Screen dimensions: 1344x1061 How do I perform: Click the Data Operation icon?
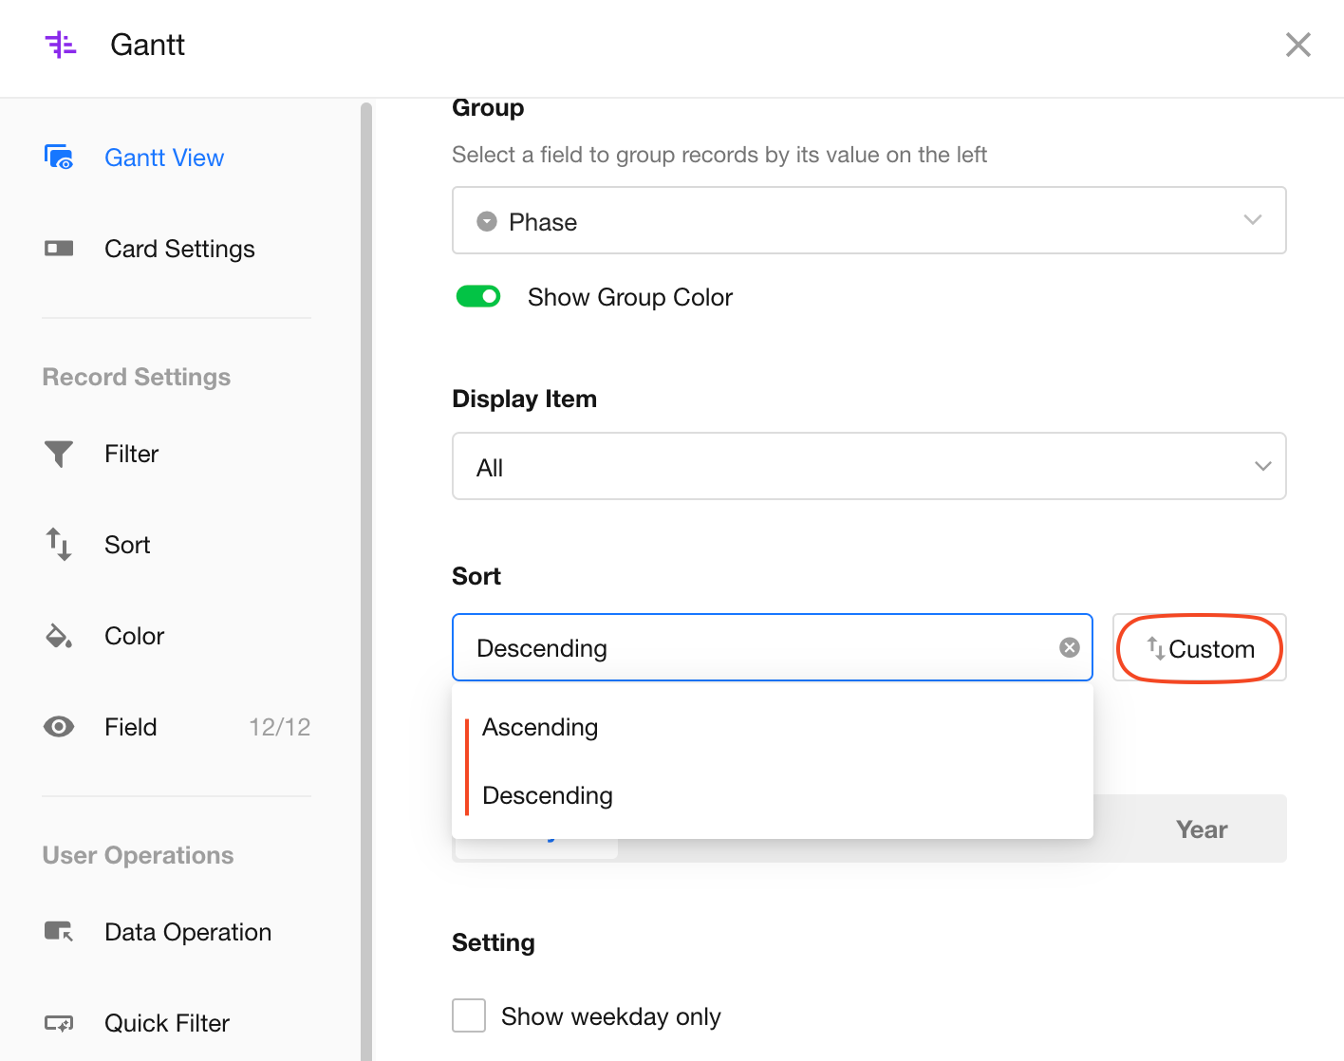coord(59,932)
